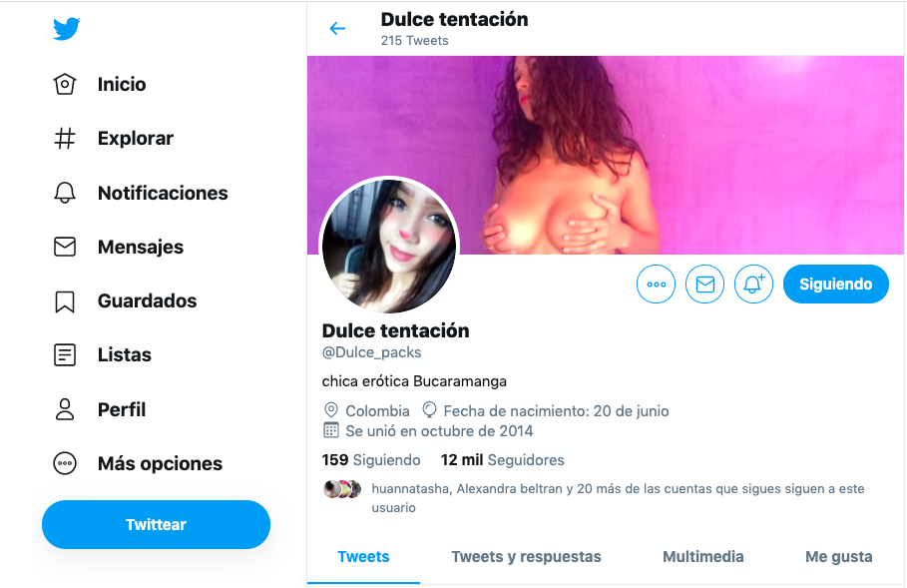This screenshot has height=588, width=907.
Task: Open Mensajes envelope icon in sidebar
Action: click(65, 247)
